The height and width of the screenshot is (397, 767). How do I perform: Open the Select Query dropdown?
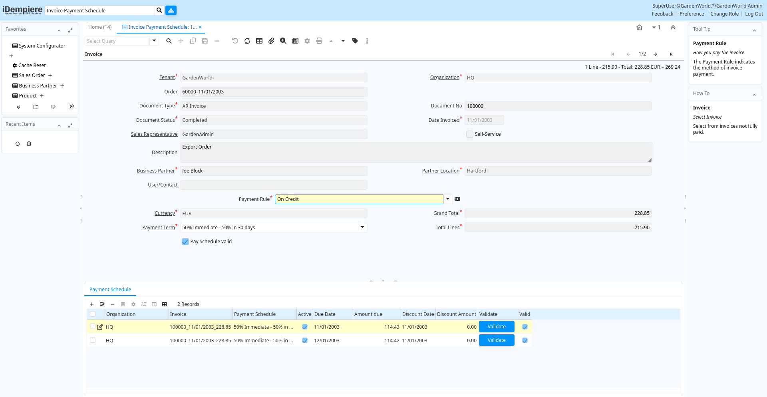click(154, 41)
